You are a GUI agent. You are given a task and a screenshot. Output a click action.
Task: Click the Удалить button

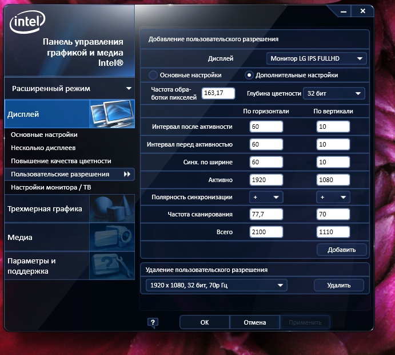339,285
